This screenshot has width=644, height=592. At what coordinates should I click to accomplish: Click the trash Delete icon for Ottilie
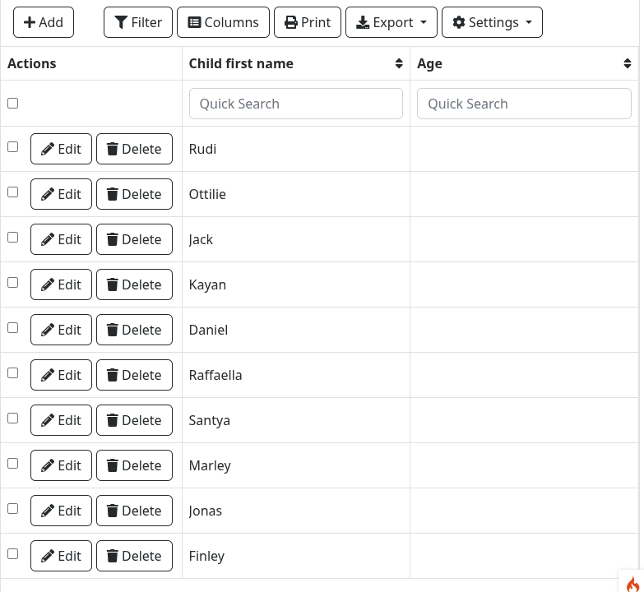113,194
